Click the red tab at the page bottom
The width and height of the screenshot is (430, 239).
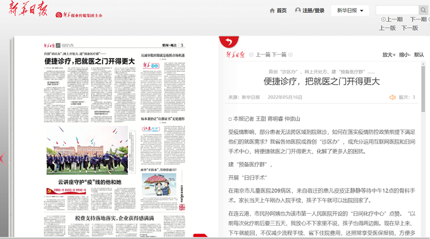(200, 235)
